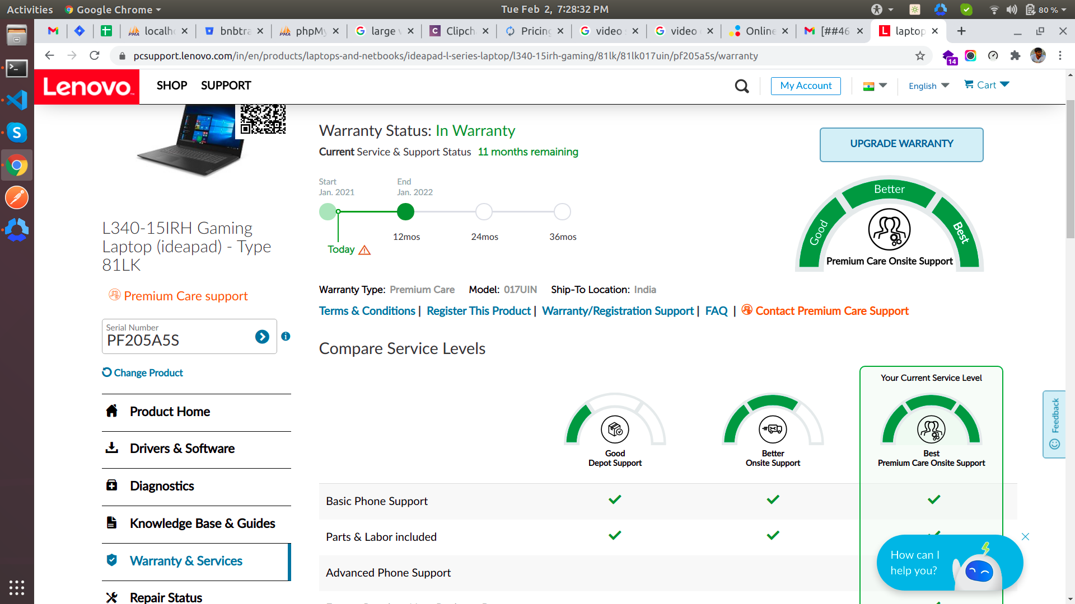The image size is (1075, 604).
Task: Close the chatbot help bubble
Action: tap(1025, 537)
